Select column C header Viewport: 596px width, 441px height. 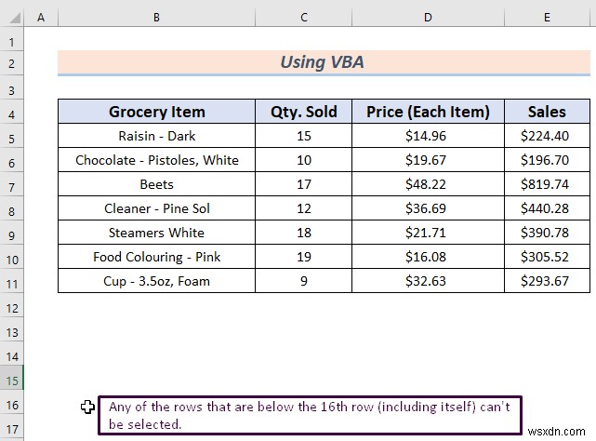click(x=304, y=17)
